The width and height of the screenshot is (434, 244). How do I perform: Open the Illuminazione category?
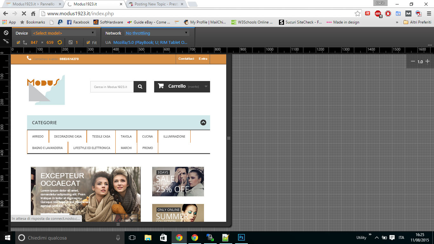(x=174, y=136)
